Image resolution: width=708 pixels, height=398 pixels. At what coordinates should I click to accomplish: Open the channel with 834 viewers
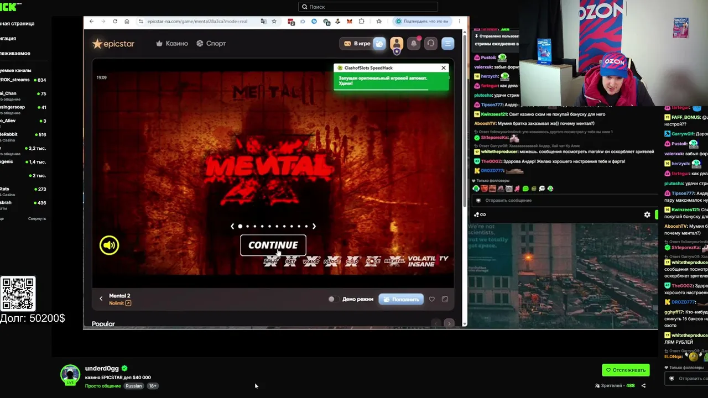pyautogui.click(x=23, y=80)
